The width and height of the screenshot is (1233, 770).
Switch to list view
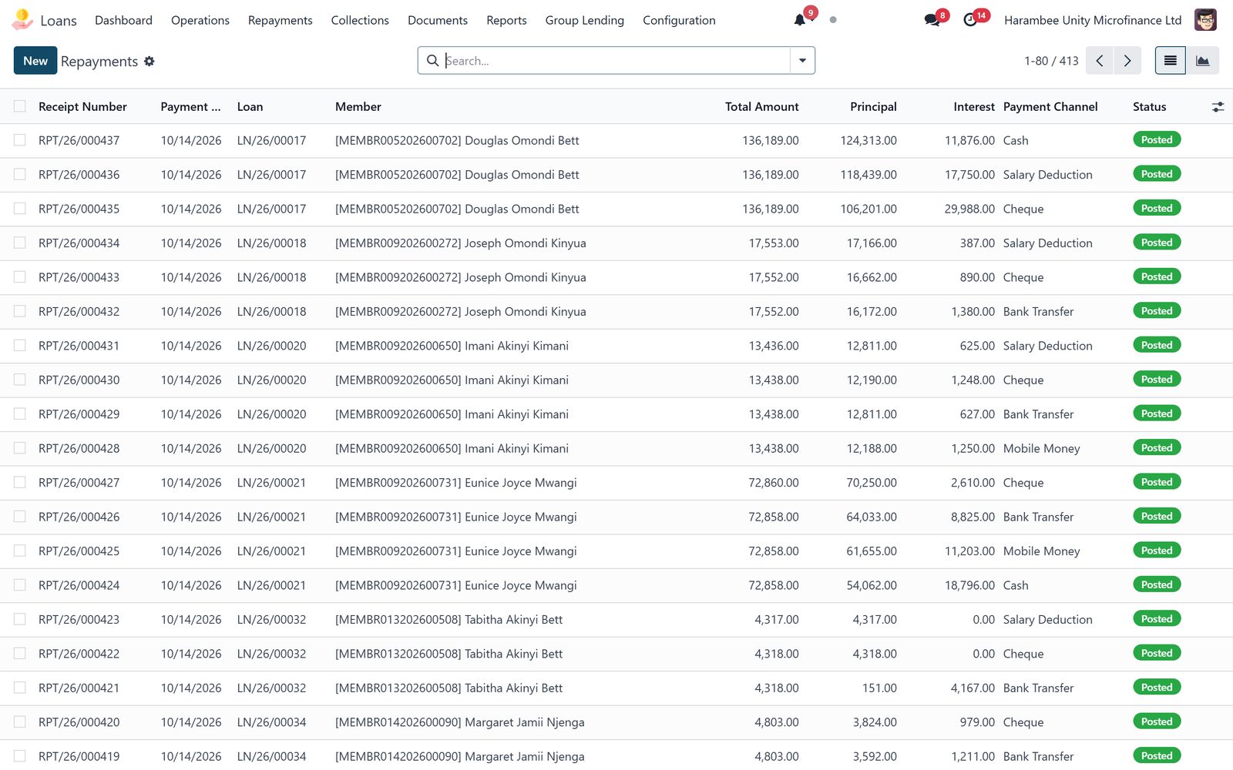1170,61
